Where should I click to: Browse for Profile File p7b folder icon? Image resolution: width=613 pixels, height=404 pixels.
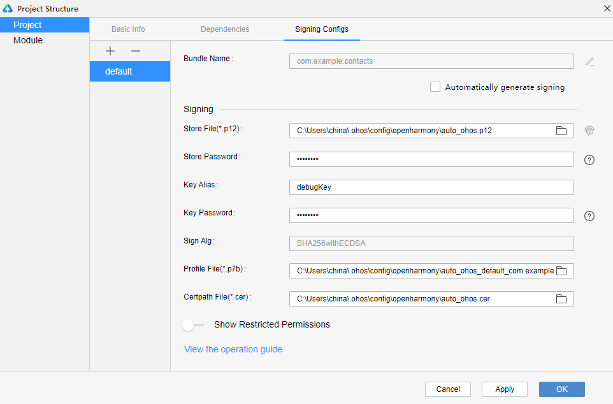pos(561,271)
